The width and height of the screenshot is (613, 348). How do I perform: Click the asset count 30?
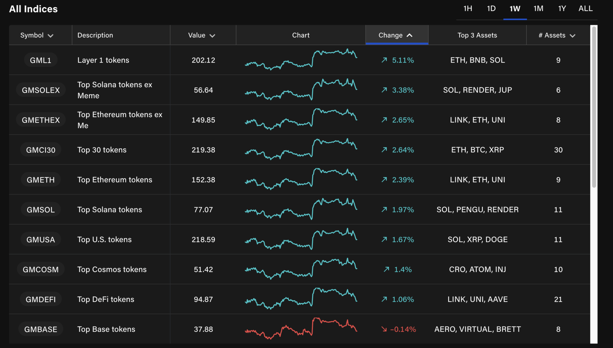point(558,150)
